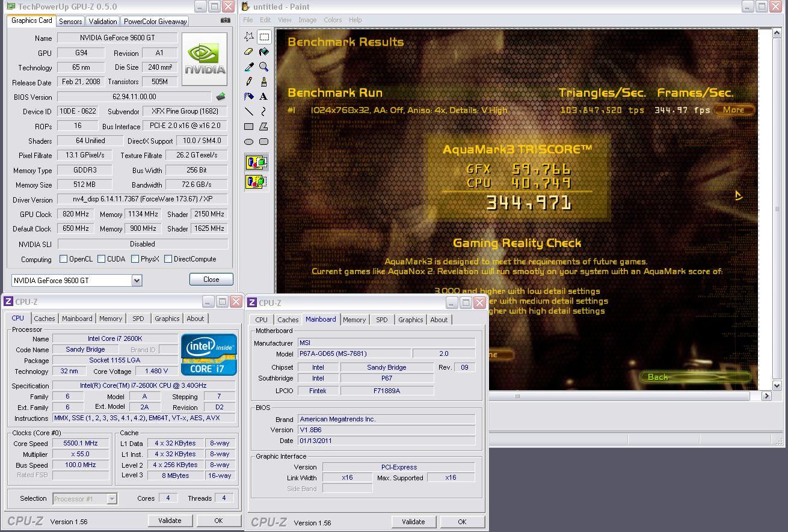Select the Text tool in Paint
Screen dimensions: 788x532
pyautogui.click(x=264, y=96)
